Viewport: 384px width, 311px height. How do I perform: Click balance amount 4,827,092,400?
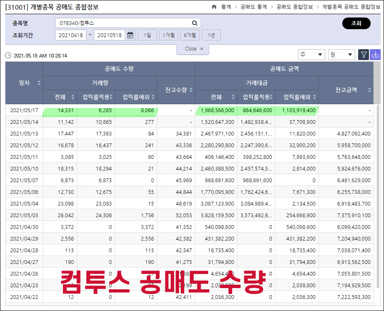[354, 133]
